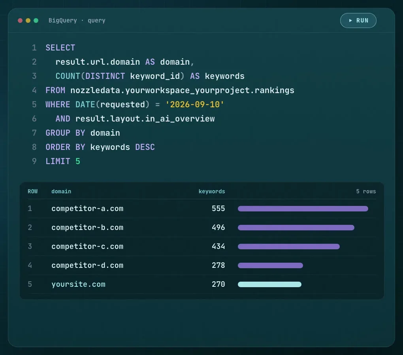
Task: Click the date string '2026-09-10'
Action: 195,105
